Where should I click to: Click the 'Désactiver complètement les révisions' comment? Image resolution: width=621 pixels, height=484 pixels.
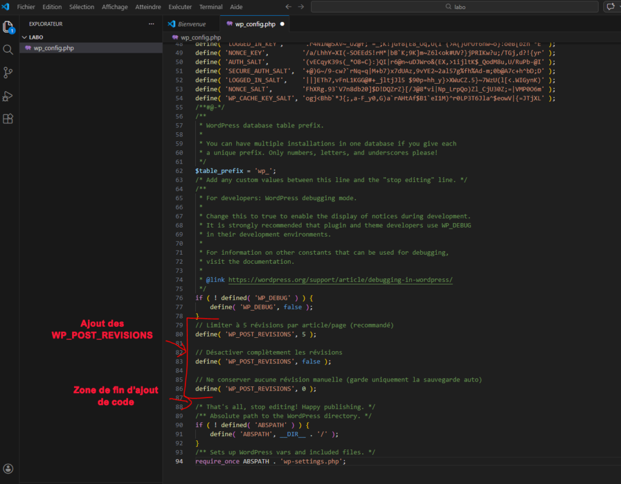[x=269, y=352]
